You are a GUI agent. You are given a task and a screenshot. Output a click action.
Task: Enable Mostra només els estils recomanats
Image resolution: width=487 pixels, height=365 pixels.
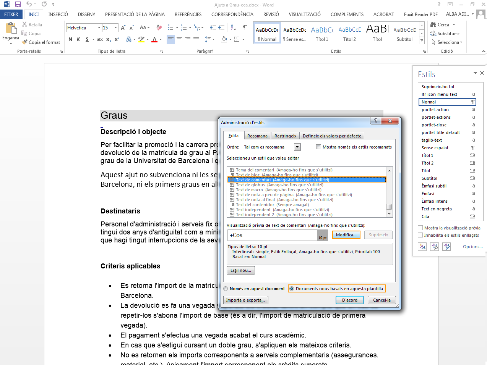coord(318,147)
